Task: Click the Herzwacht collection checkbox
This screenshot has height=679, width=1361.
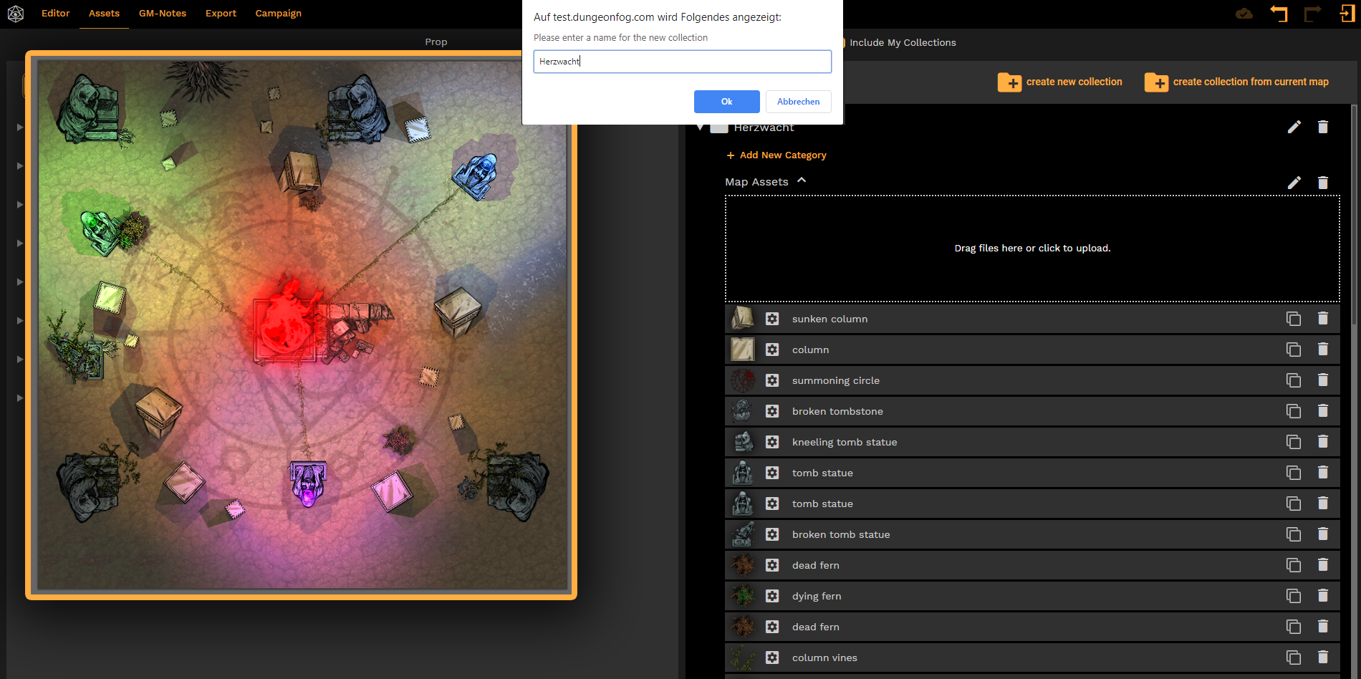Action: tap(718, 129)
